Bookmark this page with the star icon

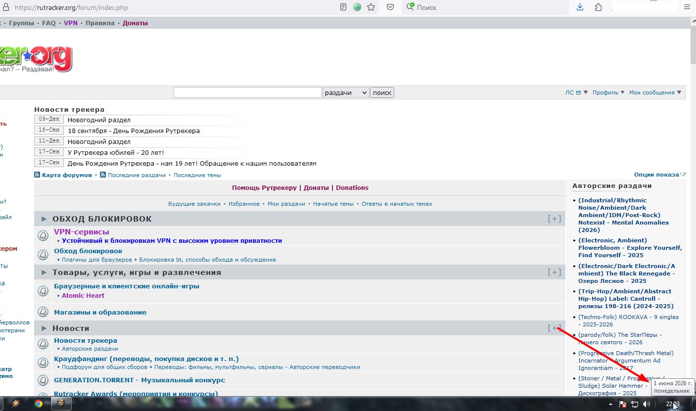click(371, 7)
